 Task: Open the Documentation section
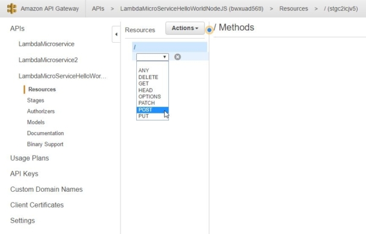pos(45,133)
